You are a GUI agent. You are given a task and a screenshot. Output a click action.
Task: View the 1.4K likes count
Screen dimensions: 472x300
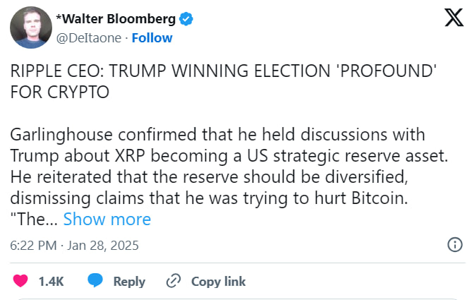coord(51,281)
